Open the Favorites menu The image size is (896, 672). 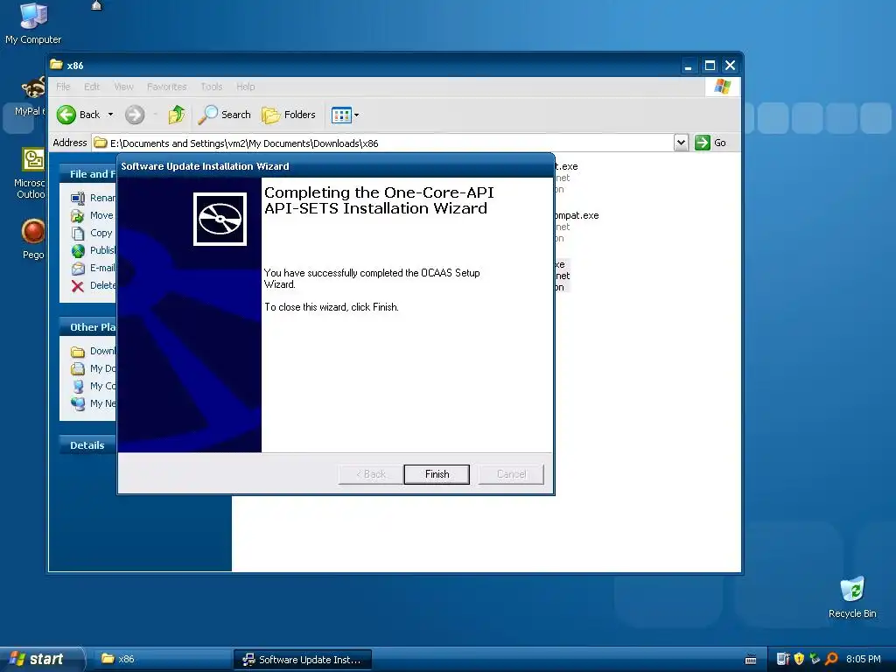click(167, 87)
